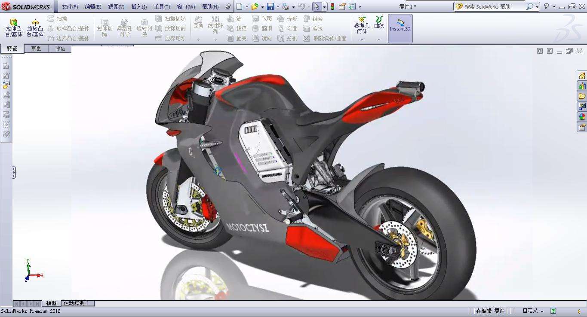Select the 圆顶 dome tool
The image size is (587, 317).
pyautogui.click(x=262, y=28)
